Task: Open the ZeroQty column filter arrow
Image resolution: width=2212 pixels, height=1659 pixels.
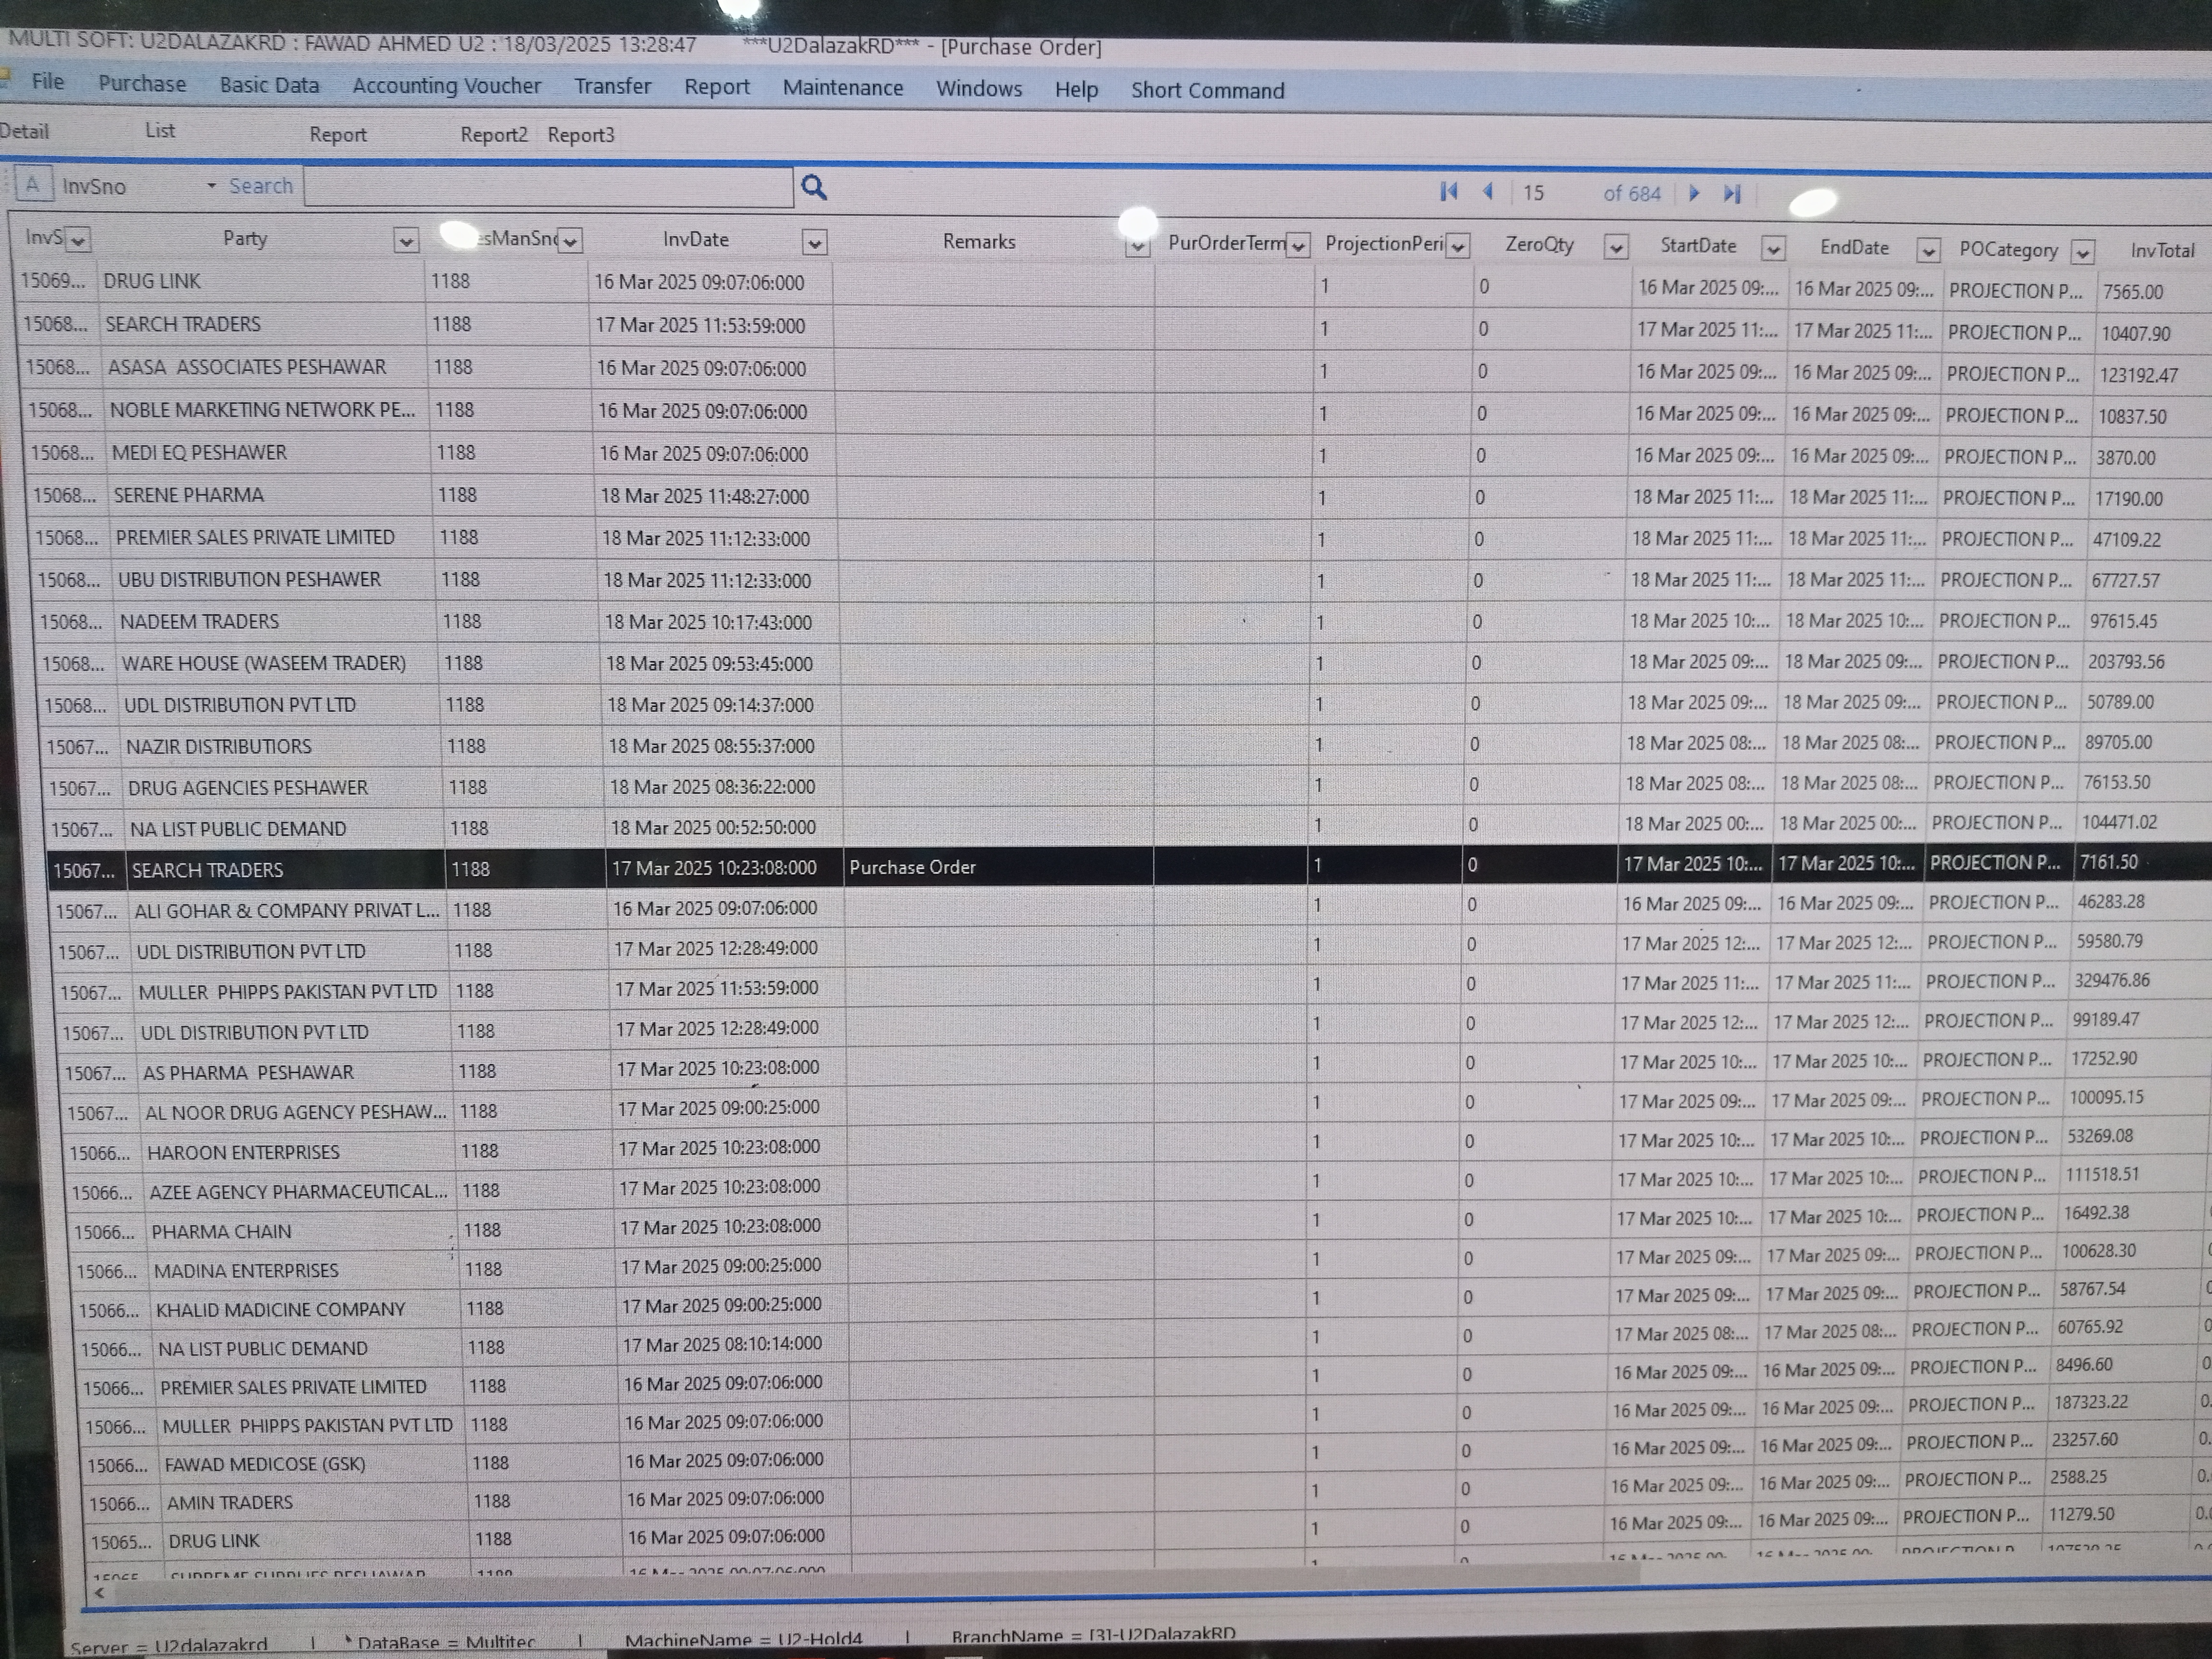Action: click(x=1615, y=248)
